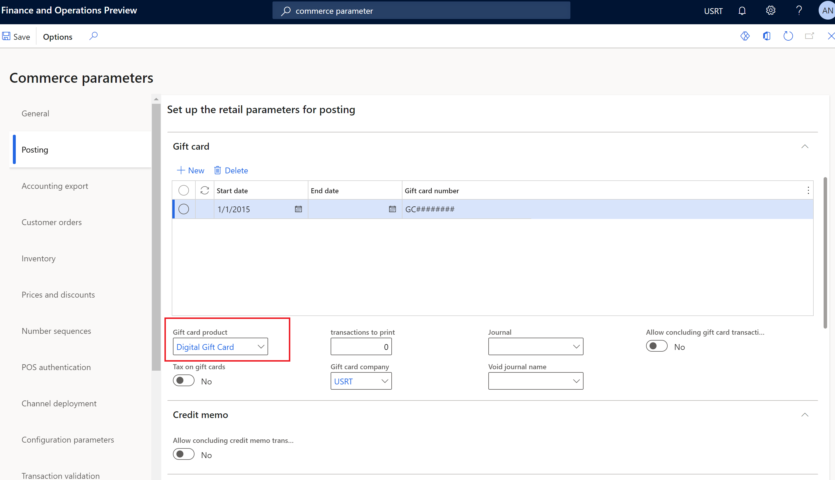Click the search/filter icon in Options bar
The width and height of the screenshot is (835, 480).
click(93, 37)
